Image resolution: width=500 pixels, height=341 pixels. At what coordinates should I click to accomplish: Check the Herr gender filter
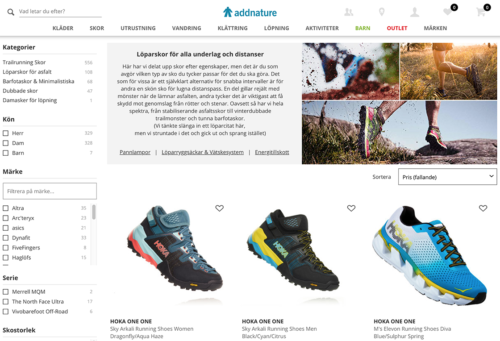click(x=5, y=133)
